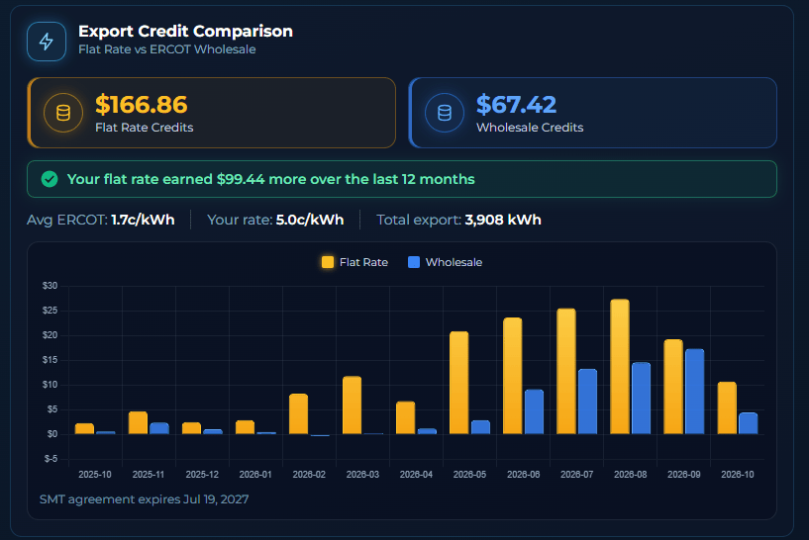
Task: Select the 2026-07 flat rate bar
Action: click(566, 371)
